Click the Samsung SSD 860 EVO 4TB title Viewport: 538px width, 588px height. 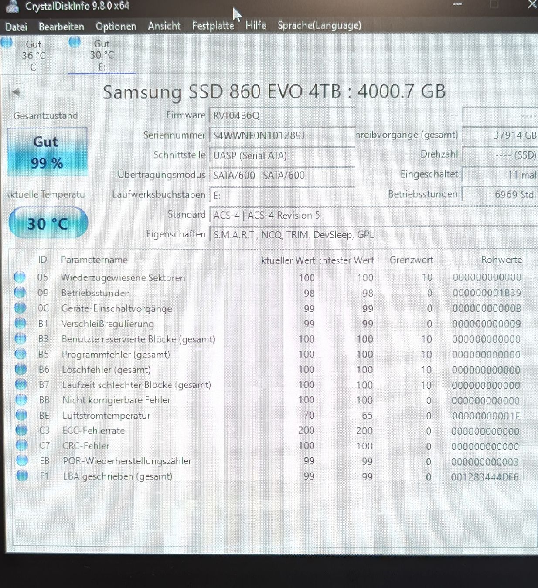tap(274, 92)
